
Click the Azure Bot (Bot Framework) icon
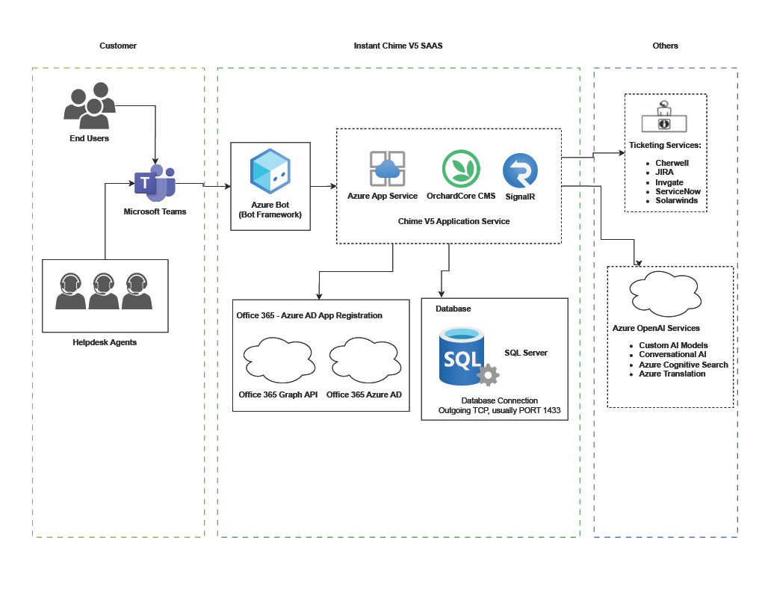270,172
